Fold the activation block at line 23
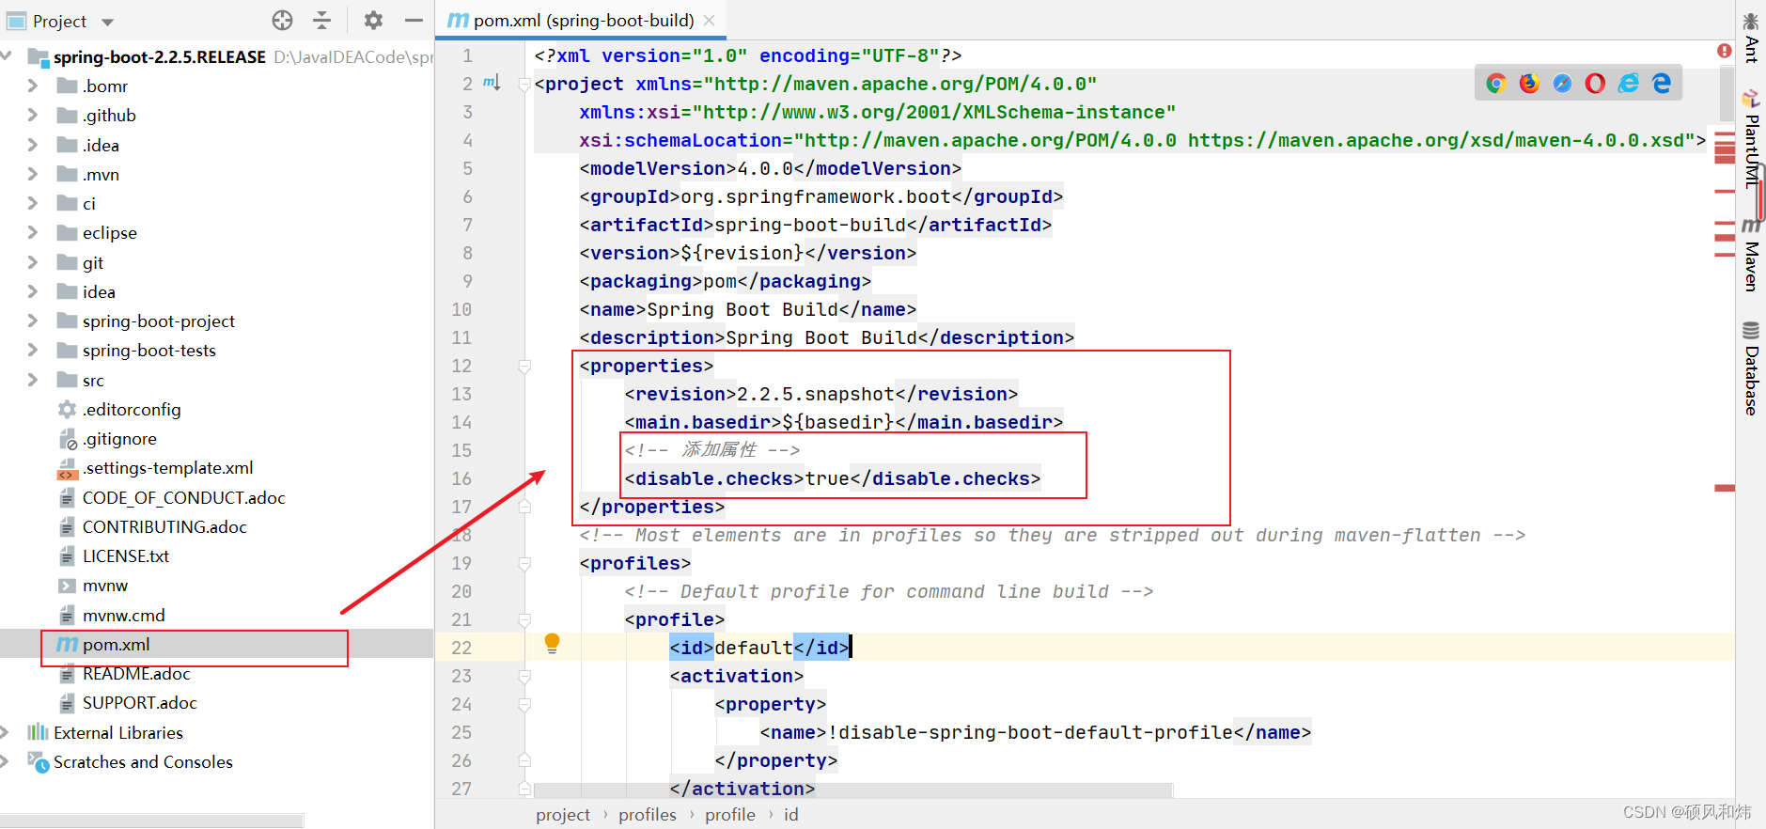 [524, 676]
